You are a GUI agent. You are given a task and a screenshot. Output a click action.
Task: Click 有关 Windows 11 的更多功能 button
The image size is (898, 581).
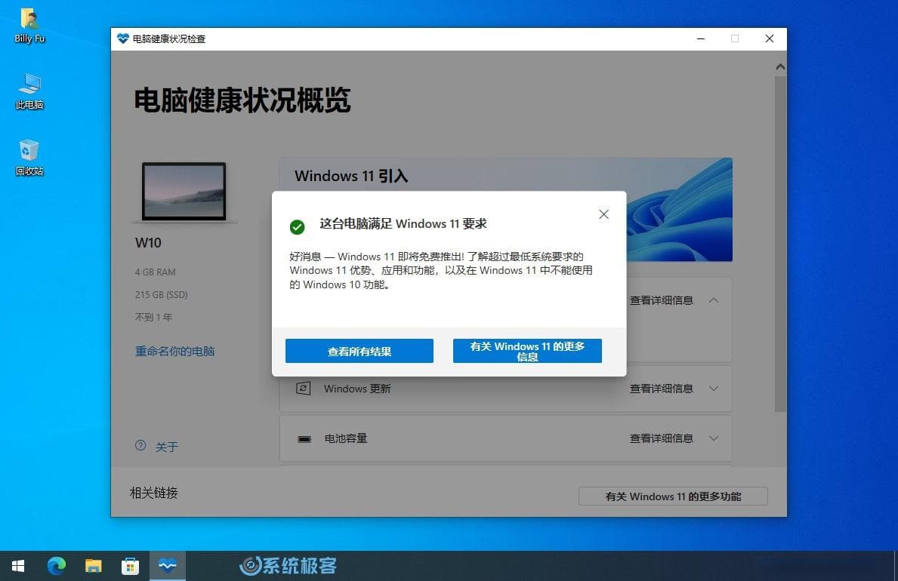point(673,496)
